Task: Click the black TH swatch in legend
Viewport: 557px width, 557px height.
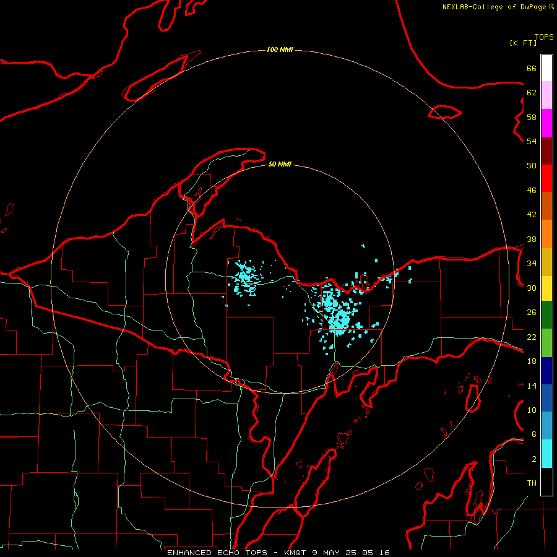Action: [546, 481]
